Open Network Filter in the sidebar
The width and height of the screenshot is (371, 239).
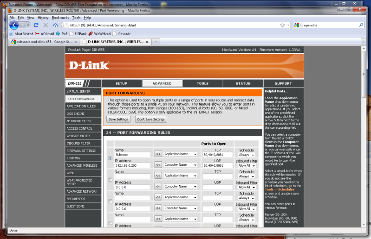(83, 121)
